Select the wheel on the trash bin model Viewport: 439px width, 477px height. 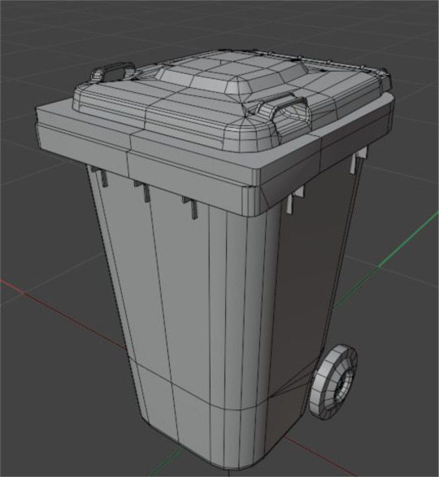333,383
